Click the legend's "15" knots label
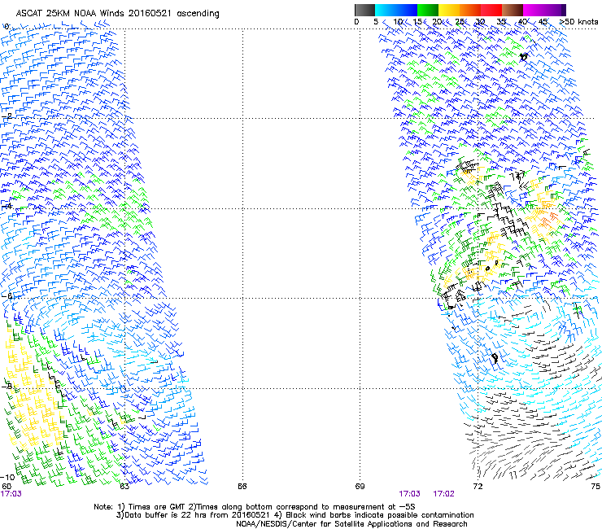Screen dimensions: 602x529 coord(417,22)
